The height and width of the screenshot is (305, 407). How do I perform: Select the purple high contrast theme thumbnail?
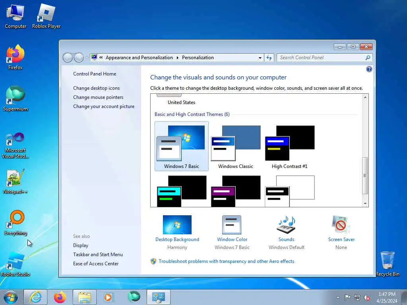pos(235,191)
